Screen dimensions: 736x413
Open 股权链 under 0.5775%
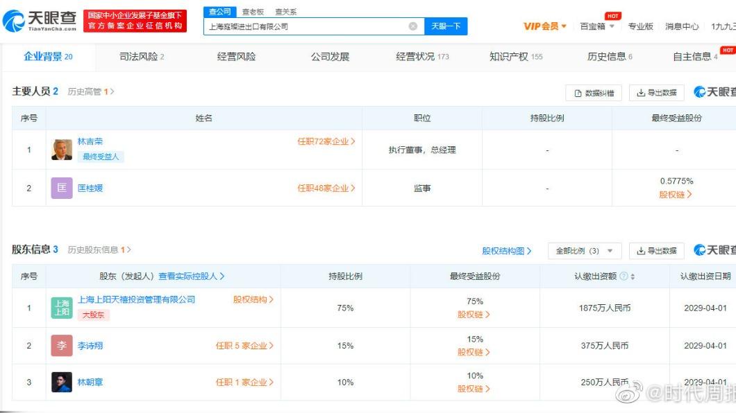676,195
